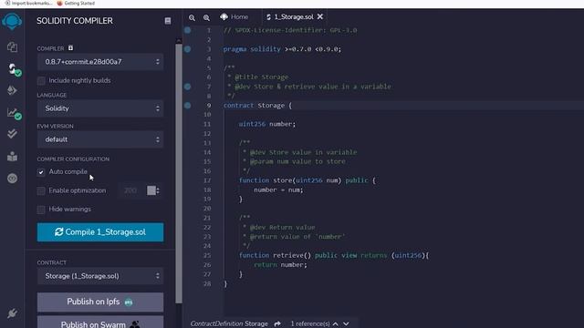Click the pragma solidity line
584x328 pixels.
pos(282,48)
